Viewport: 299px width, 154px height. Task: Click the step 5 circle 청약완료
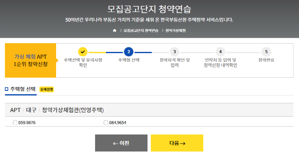[x=266, y=51]
